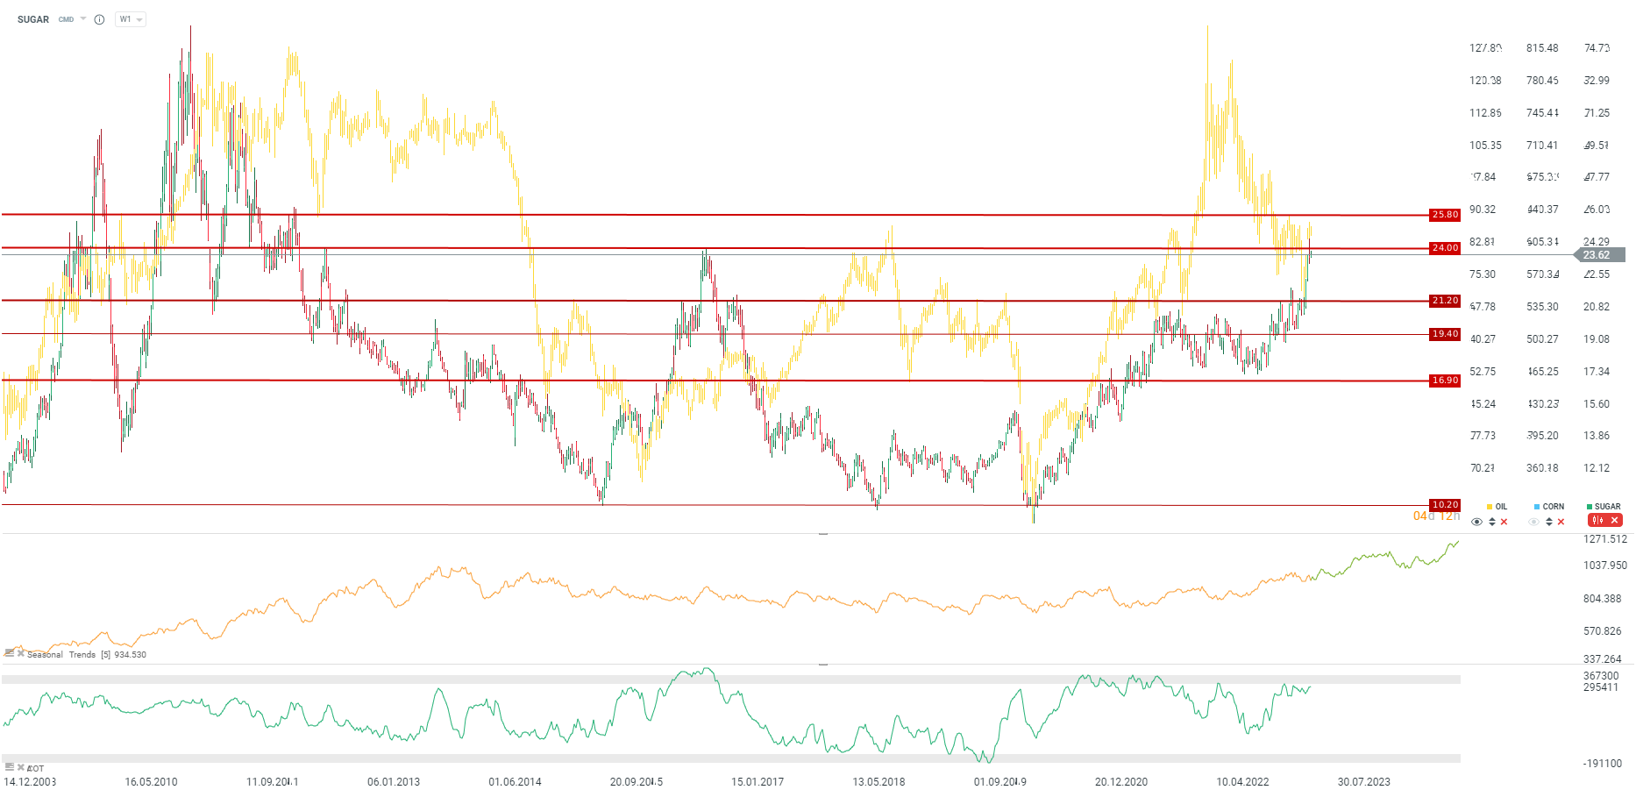Change the OIL series order with up-down arrows
The image size is (1636, 797).
pos(1492,522)
